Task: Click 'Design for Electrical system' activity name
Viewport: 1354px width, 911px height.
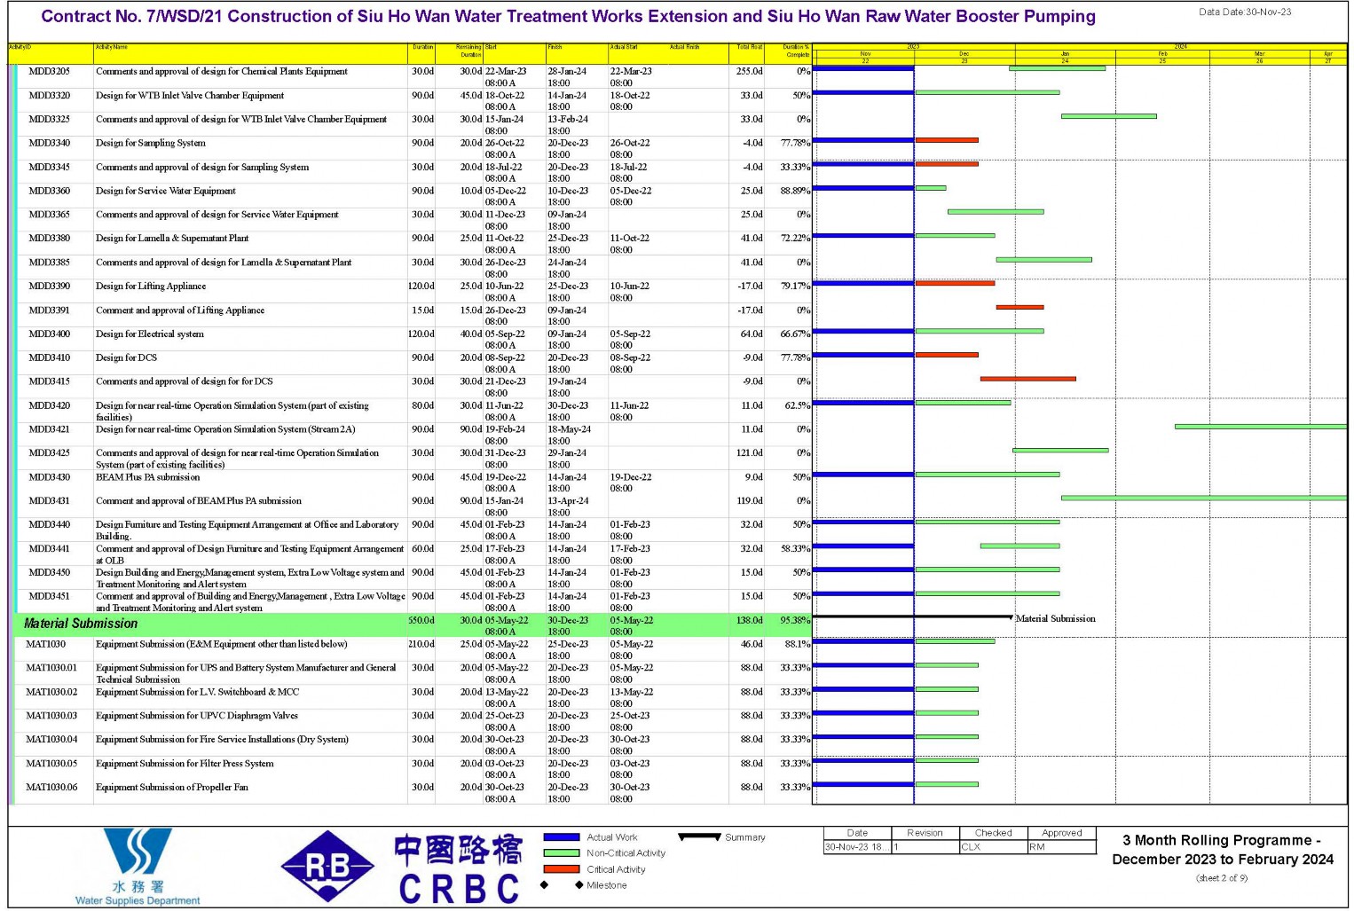Action: [x=150, y=335]
